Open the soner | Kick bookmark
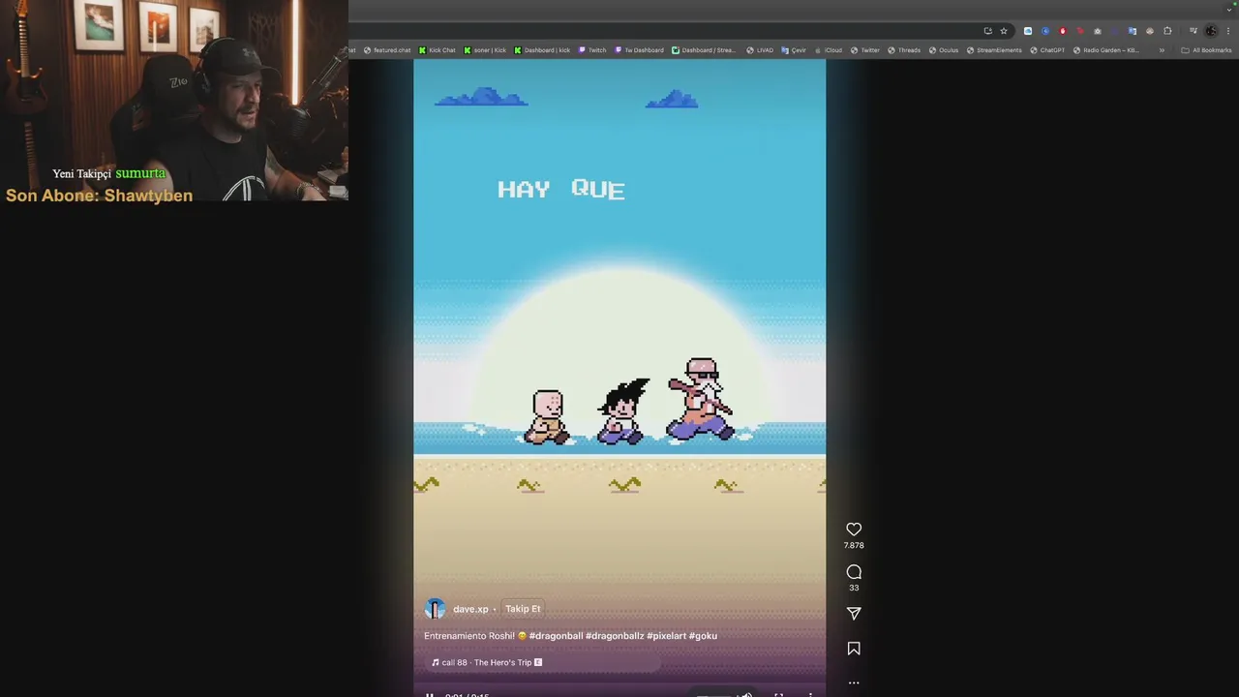Image resolution: width=1239 pixels, height=697 pixels. click(485, 50)
